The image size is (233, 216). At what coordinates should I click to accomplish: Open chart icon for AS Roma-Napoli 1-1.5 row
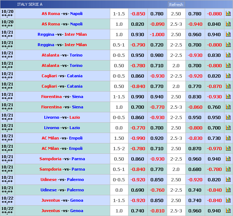[x=228, y=14]
